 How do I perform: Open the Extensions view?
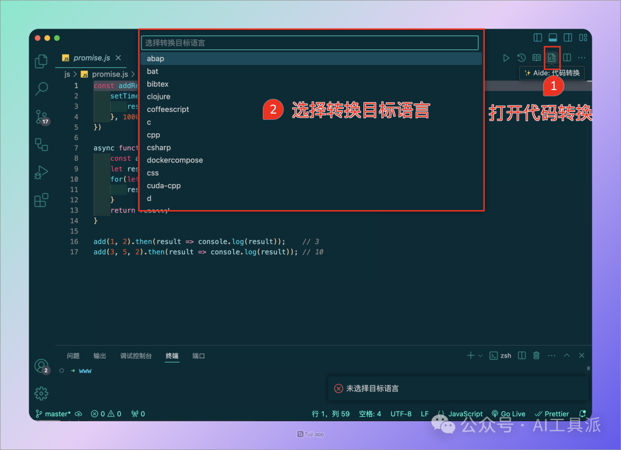(41, 200)
